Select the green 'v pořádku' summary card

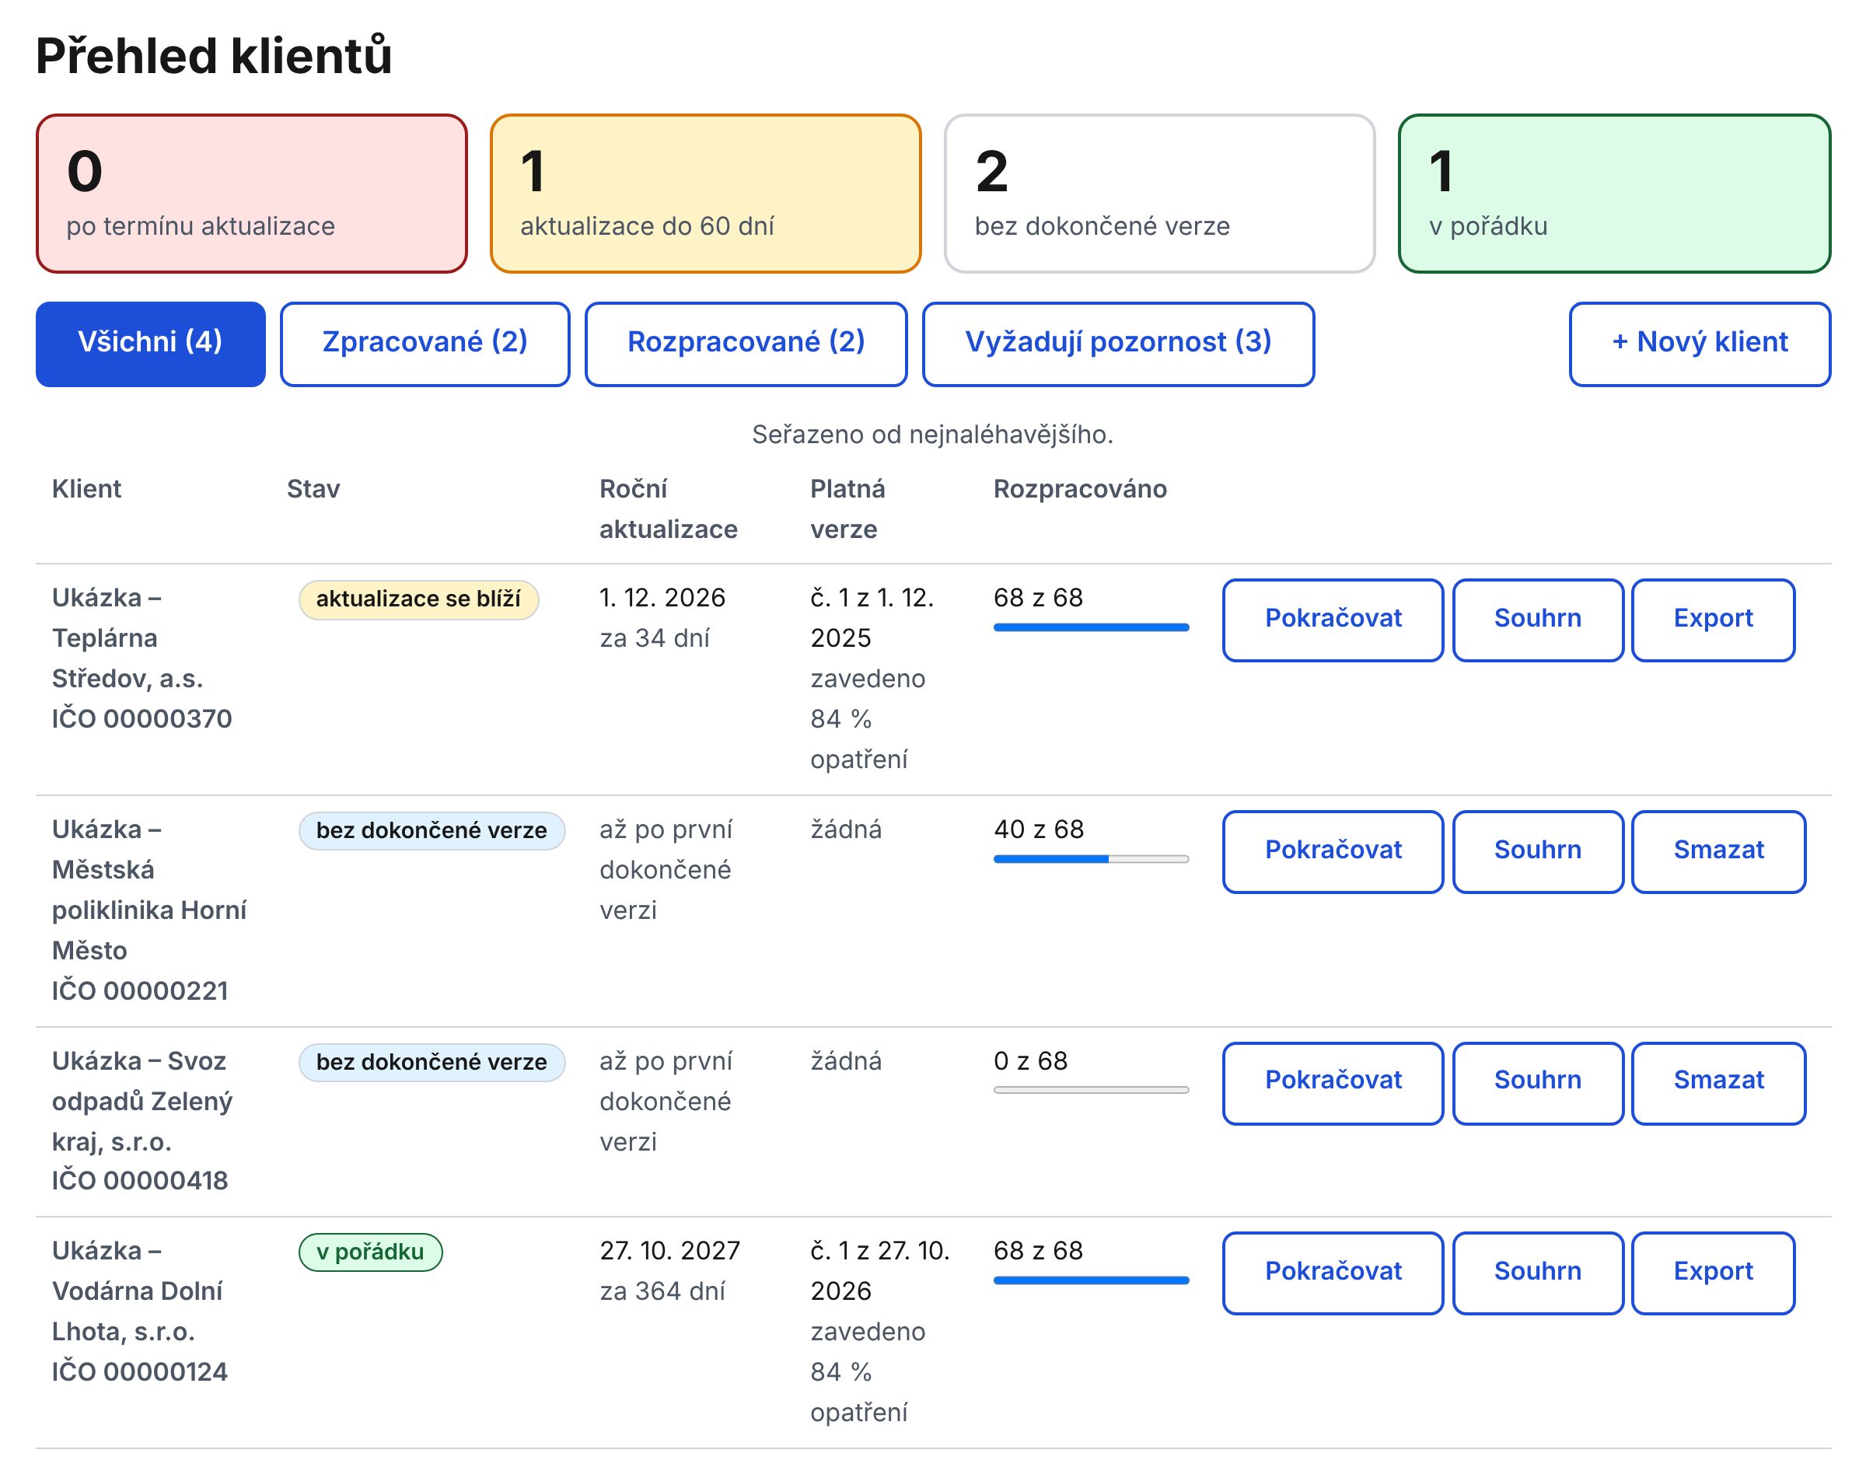[x=1614, y=194]
